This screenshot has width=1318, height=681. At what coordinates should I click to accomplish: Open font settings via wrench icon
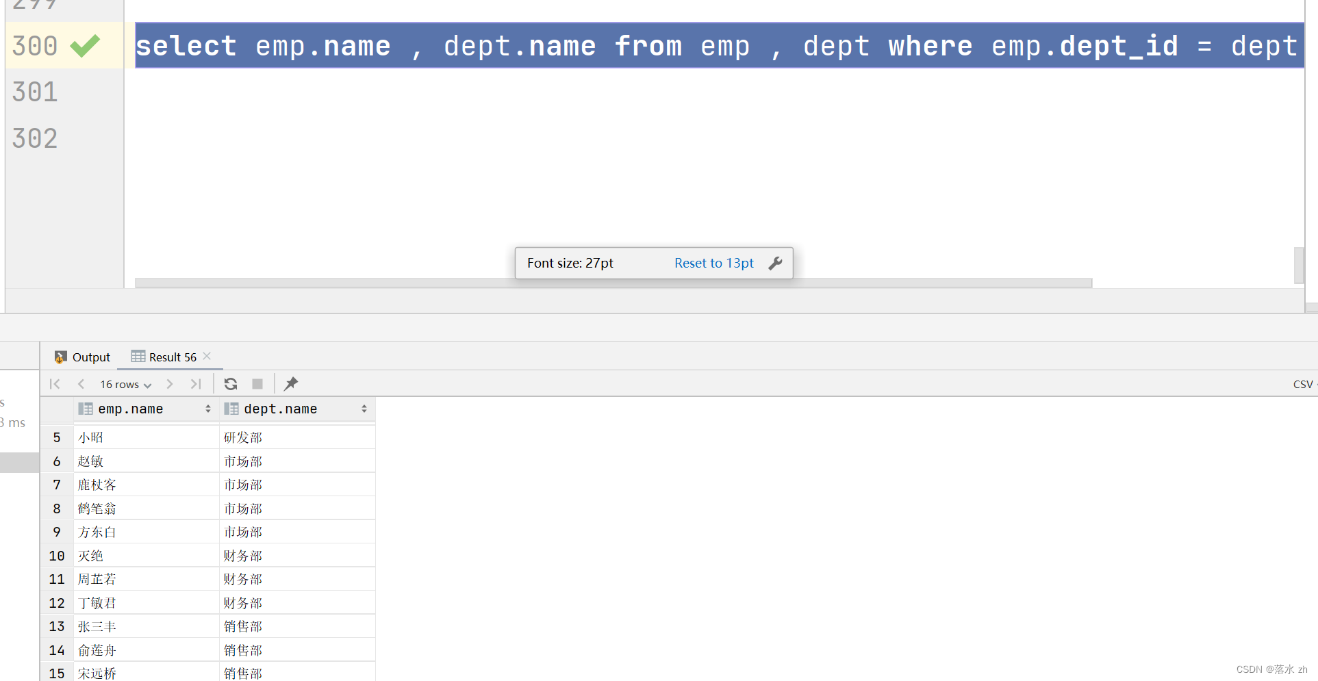(775, 263)
